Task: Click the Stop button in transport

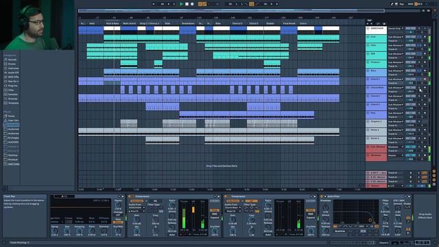Action: [x=187, y=4]
